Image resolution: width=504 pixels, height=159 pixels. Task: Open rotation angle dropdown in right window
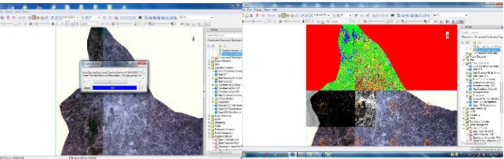pos(350,15)
